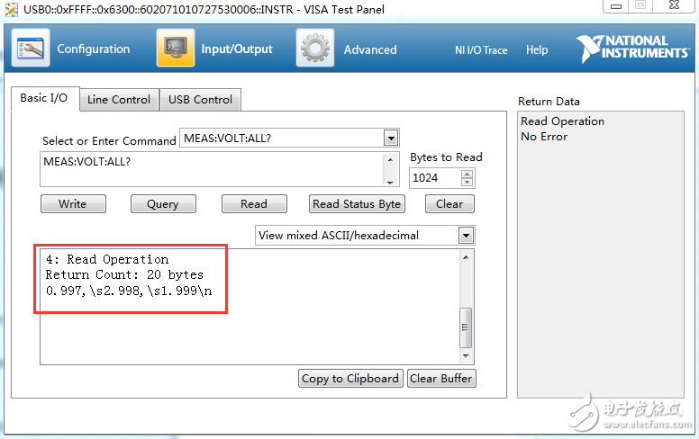Click the Write button
Viewport: 699px width, 439px height.
point(73,204)
